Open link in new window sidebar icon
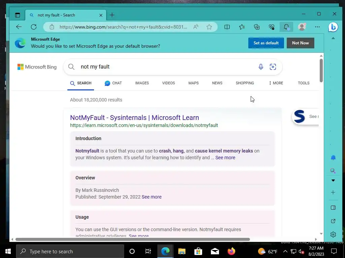The height and width of the screenshot is (258, 345). coord(333,221)
